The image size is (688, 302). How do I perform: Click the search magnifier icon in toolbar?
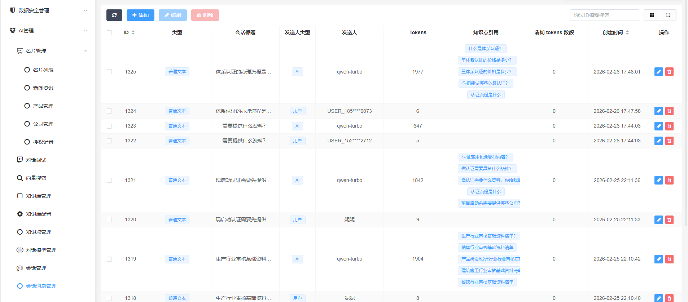(x=668, y=15)
